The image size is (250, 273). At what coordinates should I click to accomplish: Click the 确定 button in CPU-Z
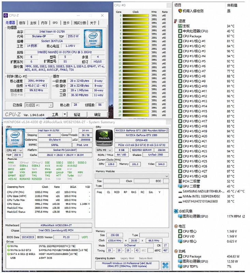point(98,114)
